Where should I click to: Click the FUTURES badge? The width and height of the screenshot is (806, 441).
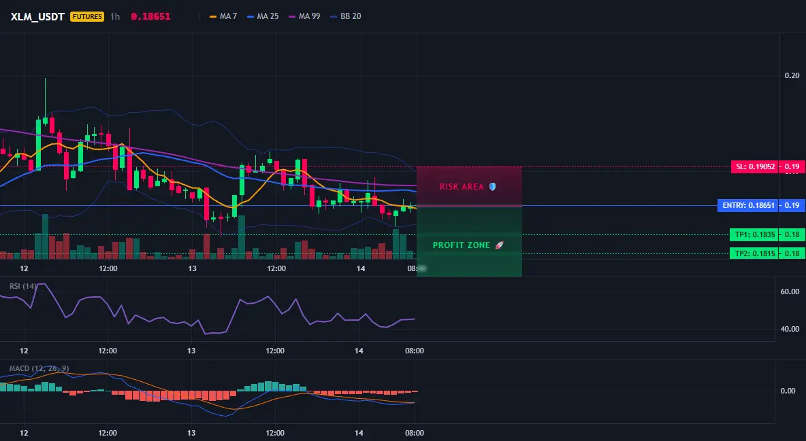point(87,16)
